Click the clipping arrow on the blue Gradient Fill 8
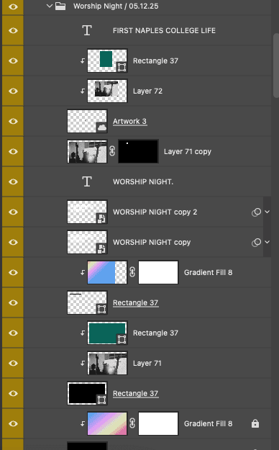The image size is (279, 450). tap(83, 272)
